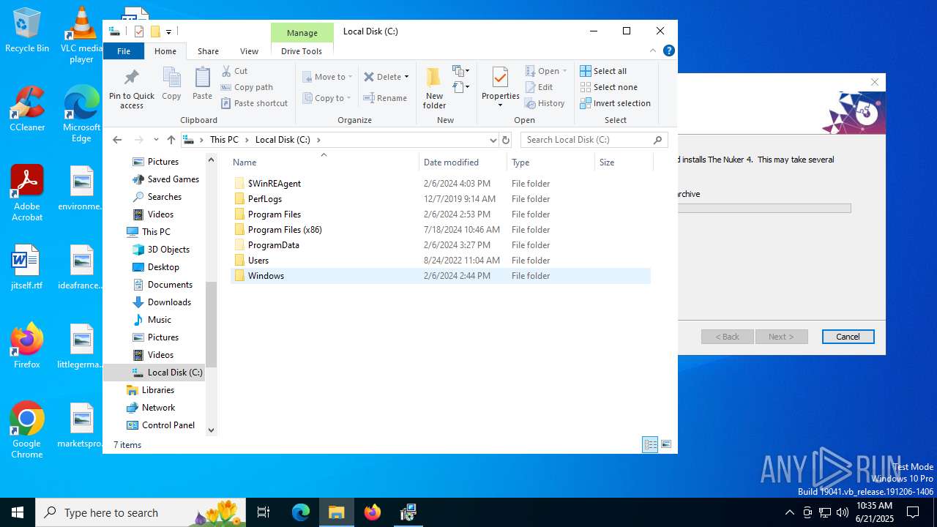Open Customize Quick Access Toolbar dropdown
This screenshot has height=527, width=937.
pyautogui.click(x=168, y=31)
